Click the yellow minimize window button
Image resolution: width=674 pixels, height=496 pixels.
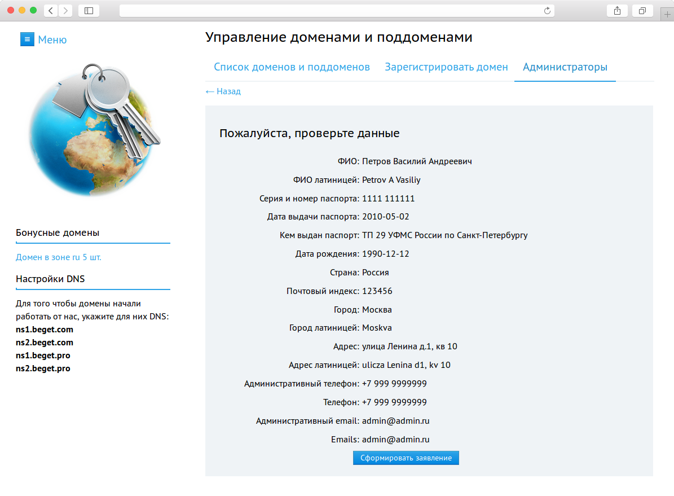(22, 10)
